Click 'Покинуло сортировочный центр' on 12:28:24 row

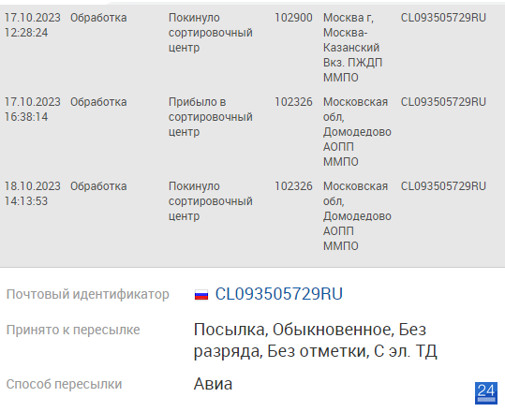click(211, 33)
